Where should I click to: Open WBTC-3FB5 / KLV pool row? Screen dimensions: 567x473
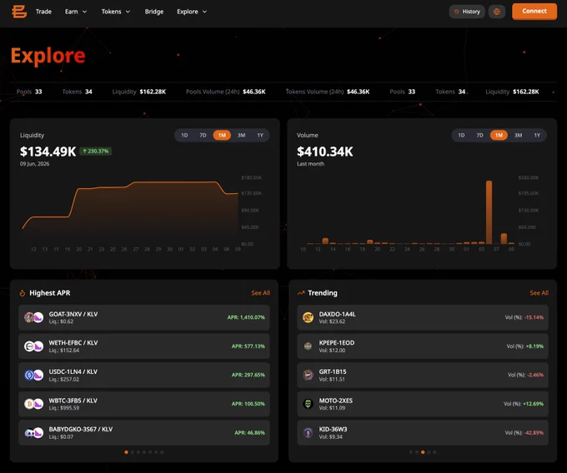click(x=144, y=404)
